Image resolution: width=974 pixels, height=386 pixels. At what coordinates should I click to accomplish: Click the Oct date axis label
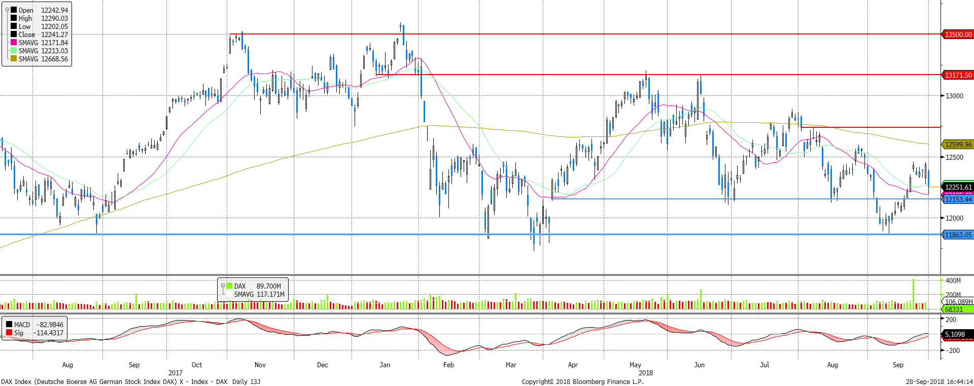pyautogui.click(x=197, y=365)
